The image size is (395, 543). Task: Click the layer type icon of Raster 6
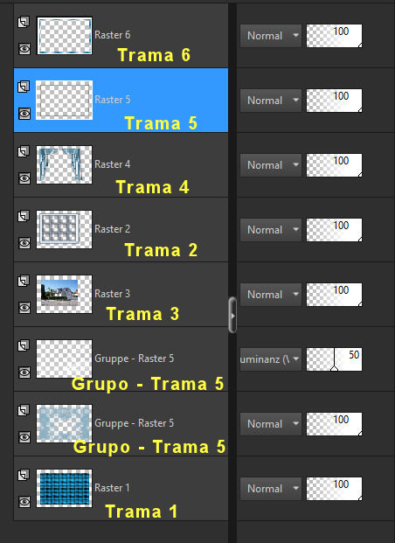pos(24,22)
